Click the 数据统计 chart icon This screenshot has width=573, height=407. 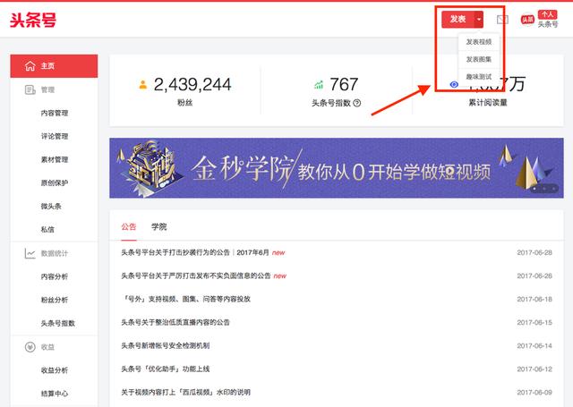pyautogui.click(x=30, y=253)
